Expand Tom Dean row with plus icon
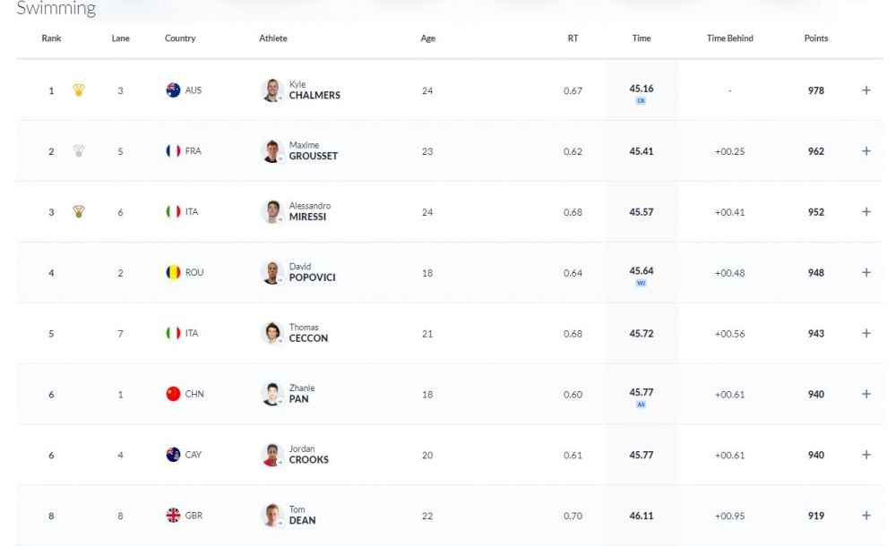Screen dimensions: 896x546 (866, 516)
